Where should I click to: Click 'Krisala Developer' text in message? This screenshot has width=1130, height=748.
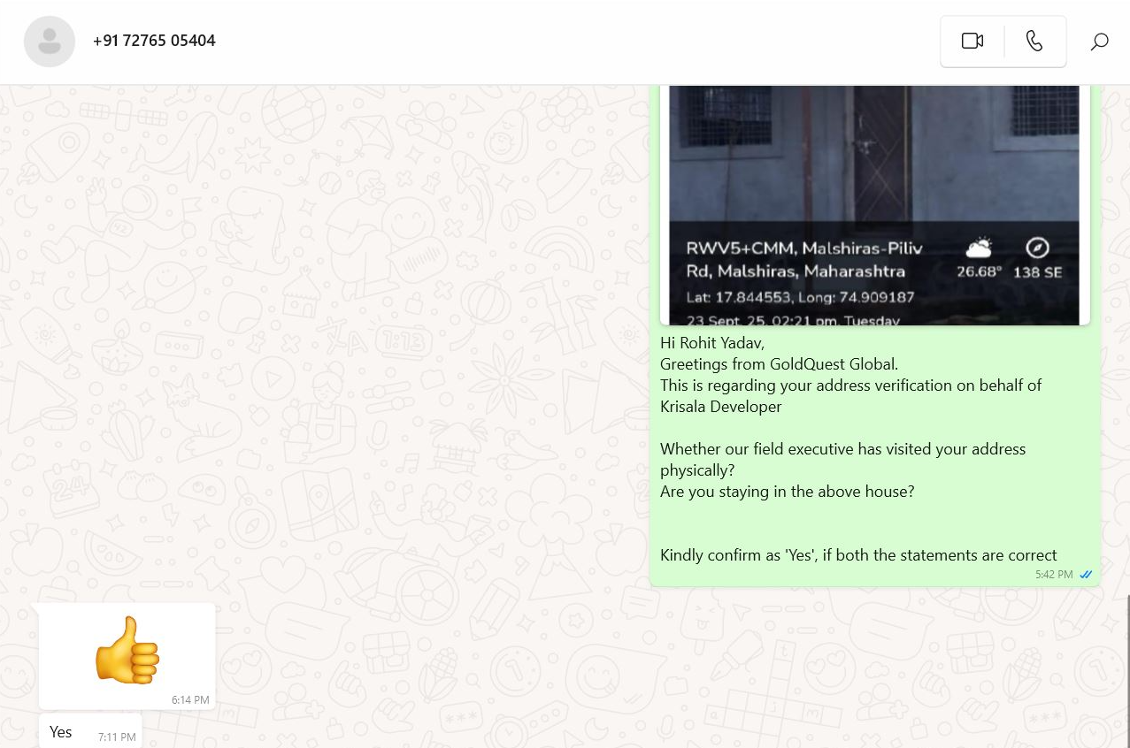[x=721, y=407]
